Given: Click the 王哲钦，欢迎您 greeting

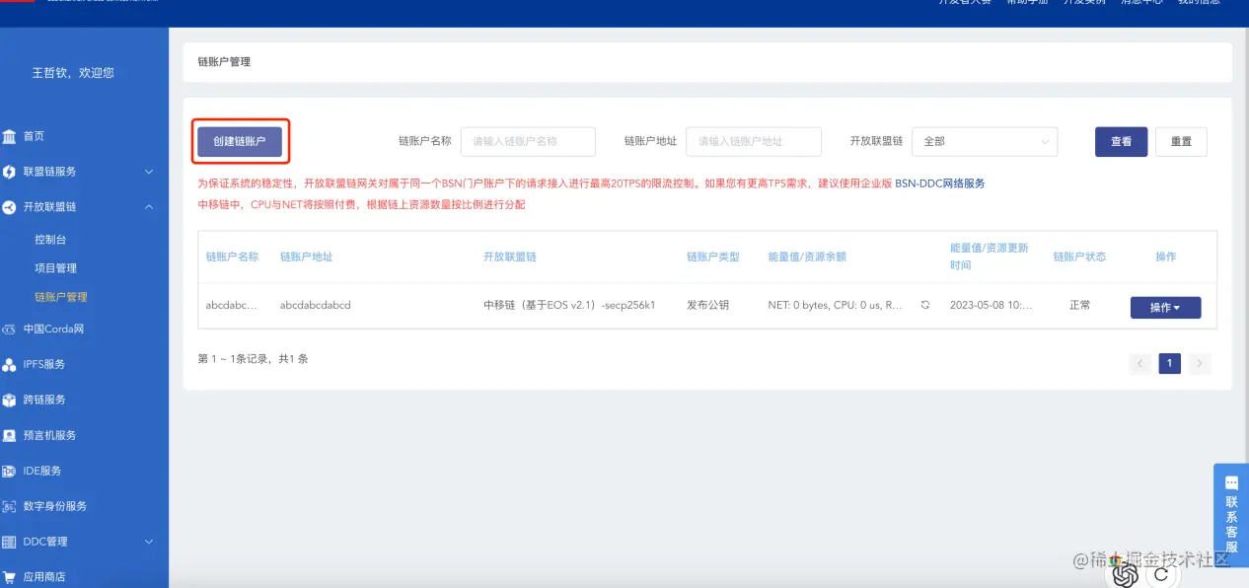Looking at the screenshot, I should (73, 73).
